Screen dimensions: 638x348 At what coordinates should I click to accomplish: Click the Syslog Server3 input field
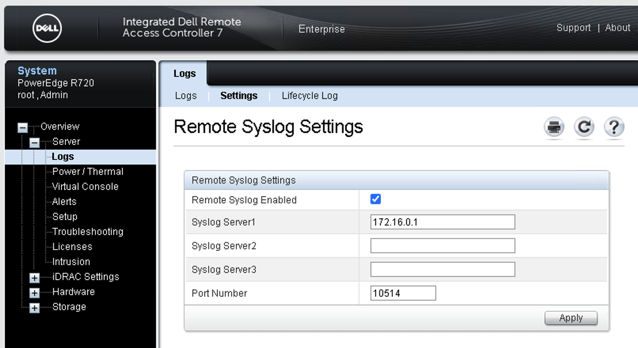pyautogui.click(x=442, y=269)
